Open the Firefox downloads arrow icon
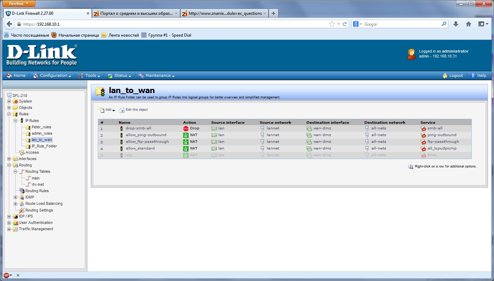 click(x=456, y=24)
